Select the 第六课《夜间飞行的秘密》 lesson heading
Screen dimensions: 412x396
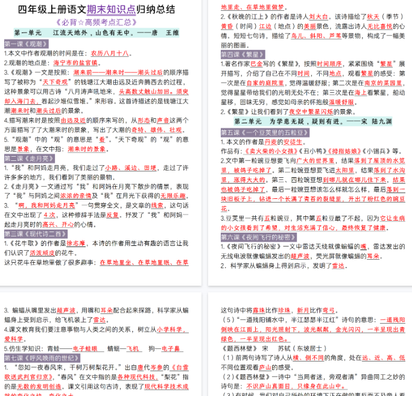coord(259,237)
